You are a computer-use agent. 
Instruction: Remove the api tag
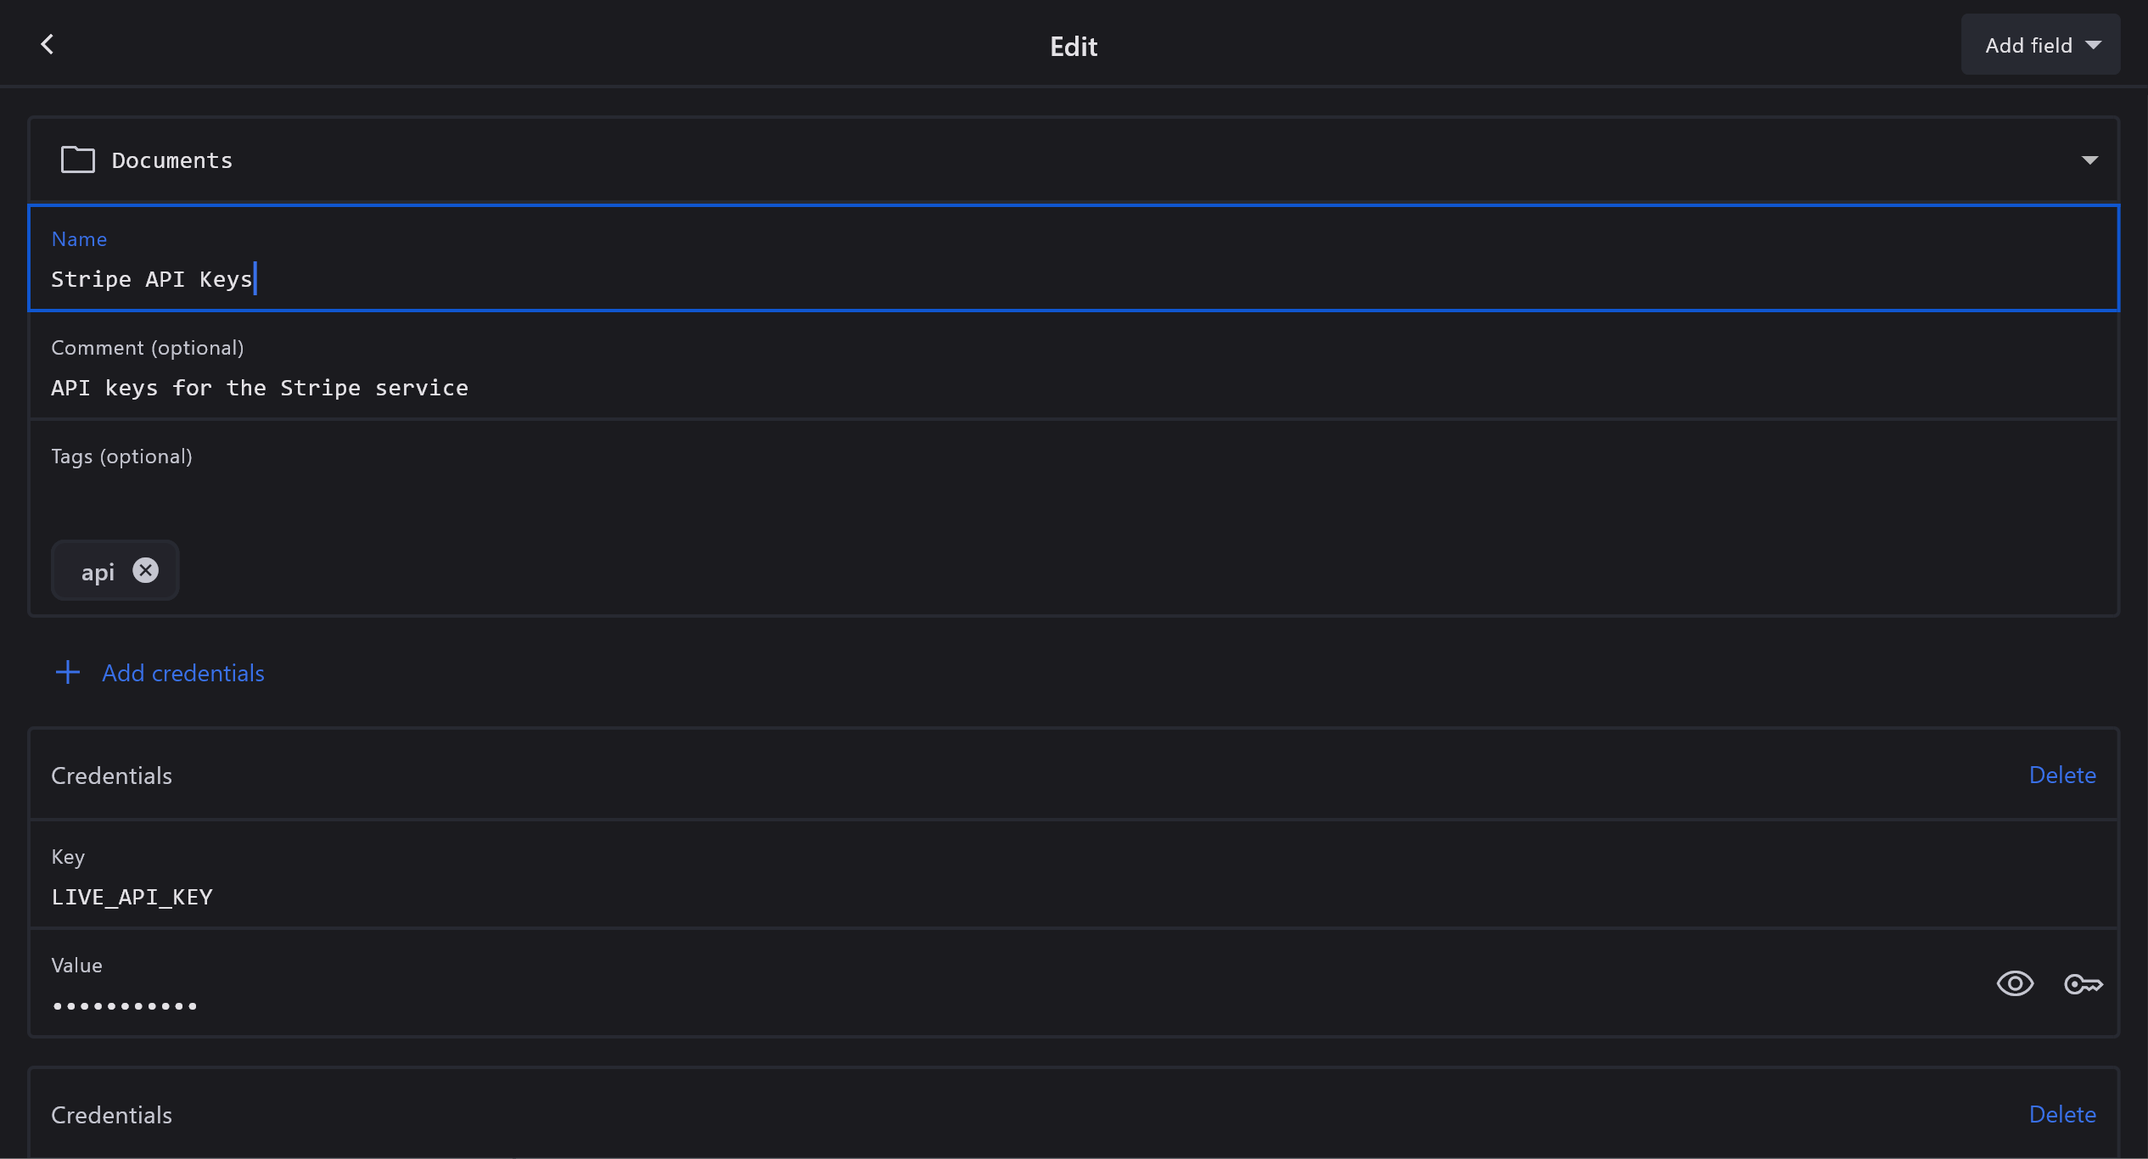(x=146, y=570)
